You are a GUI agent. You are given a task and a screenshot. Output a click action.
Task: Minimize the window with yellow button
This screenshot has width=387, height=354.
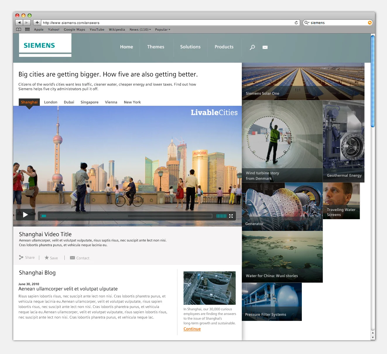tap(23, 16)
